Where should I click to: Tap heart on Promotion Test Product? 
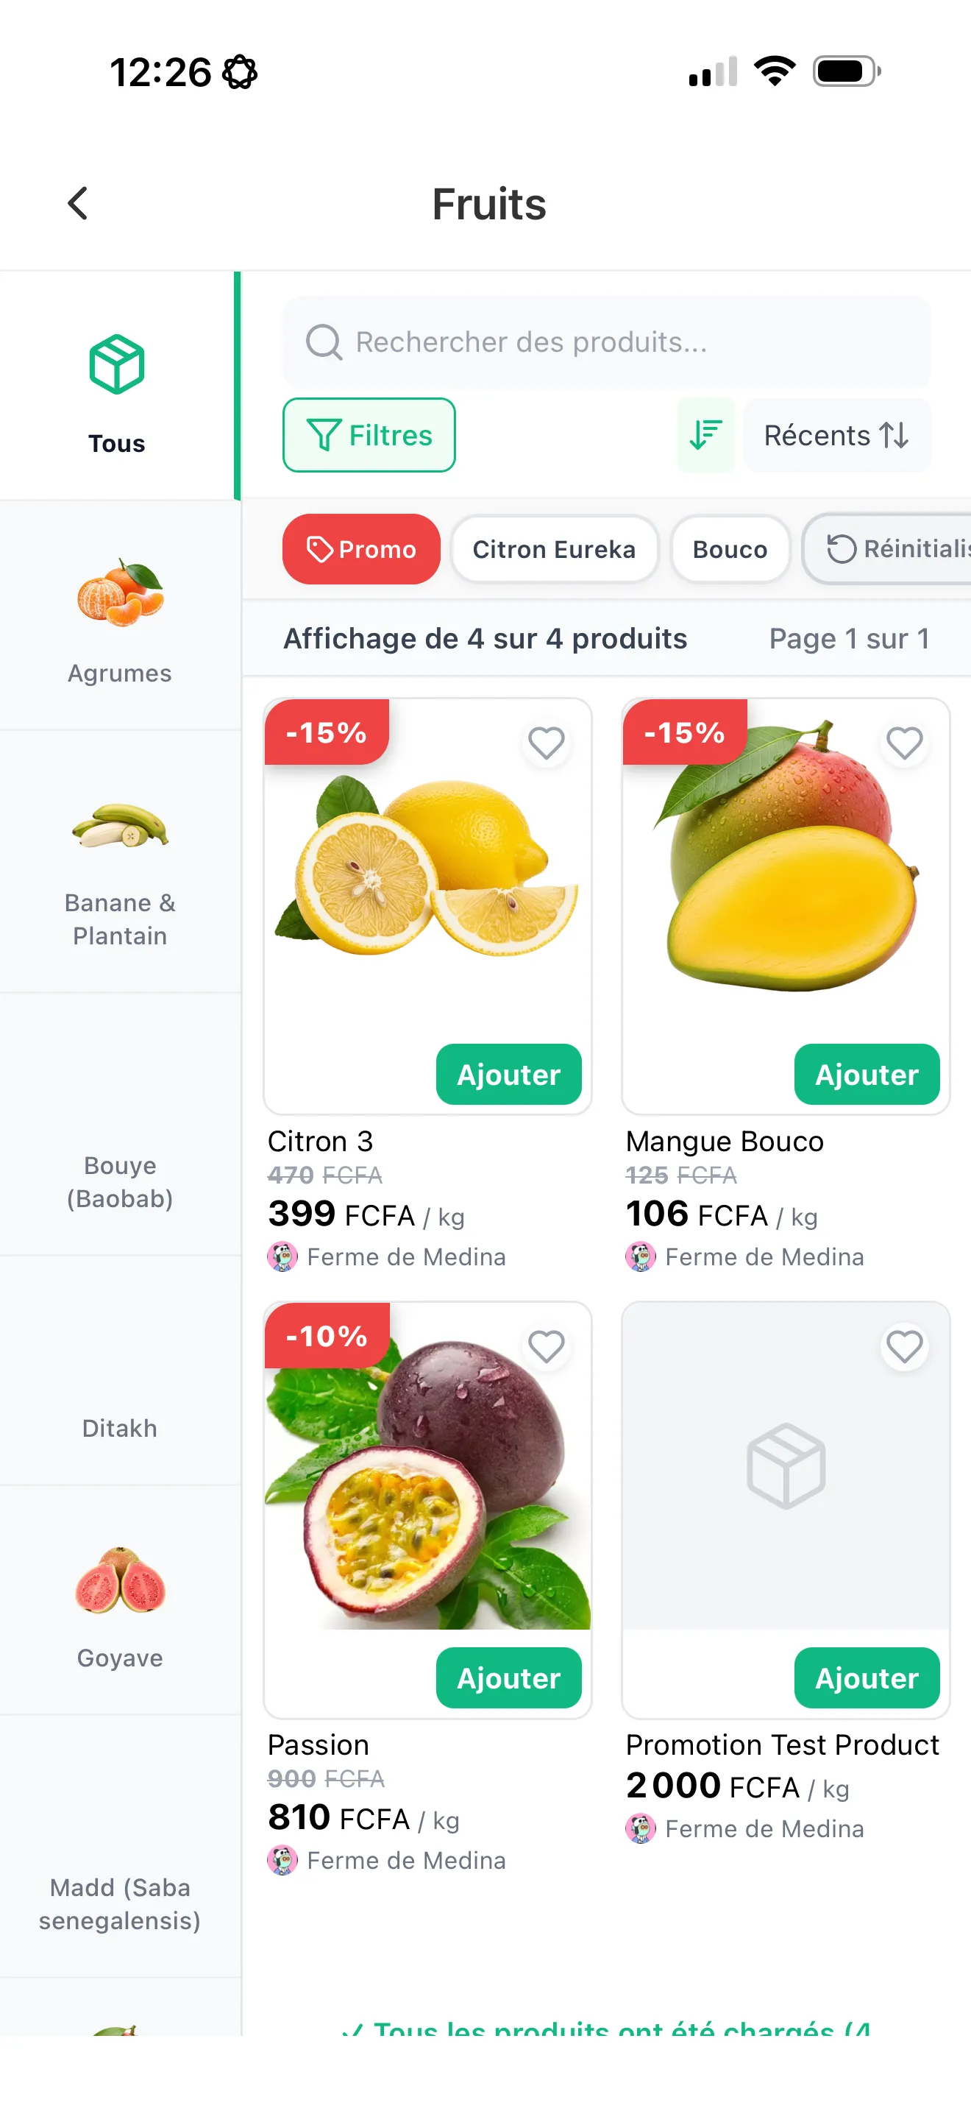pyautogui.click(x=904, y=1346)
